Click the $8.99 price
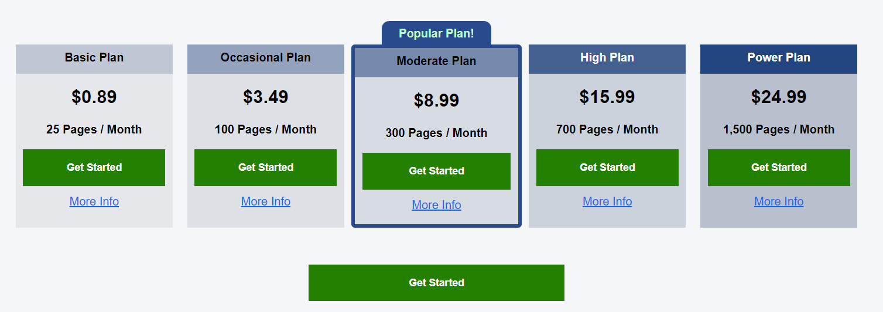883x312 pixels. [x=436, y=100]
